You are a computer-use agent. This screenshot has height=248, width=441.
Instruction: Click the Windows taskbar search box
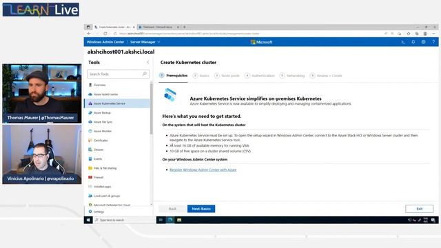pyautogui.click(x=124, y=220)
